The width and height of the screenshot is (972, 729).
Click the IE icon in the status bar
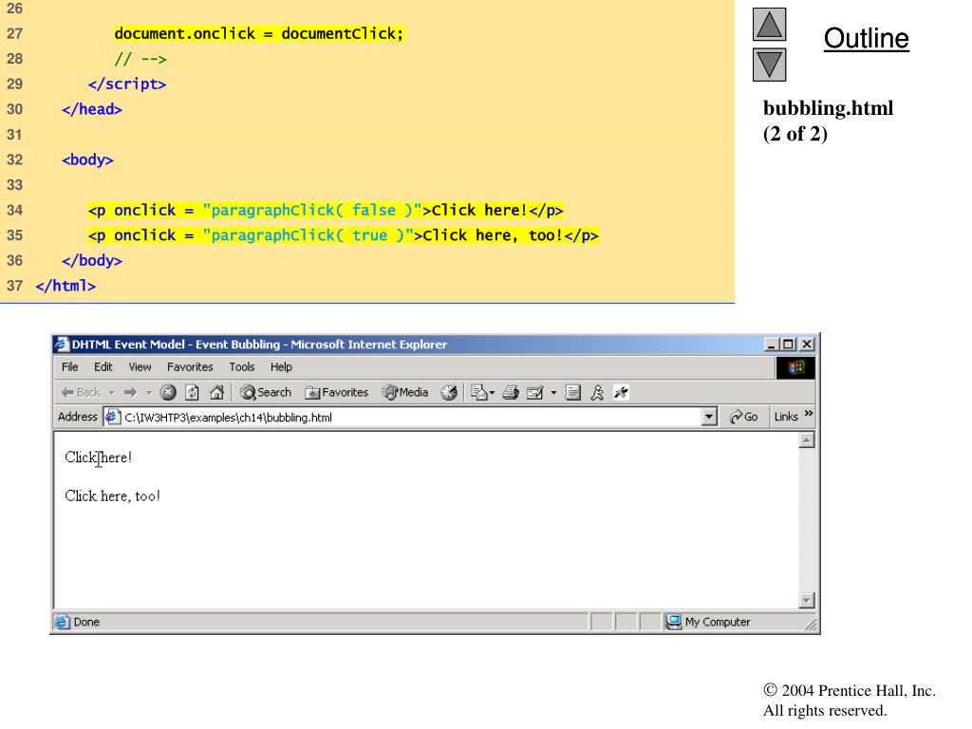[62, 622]
